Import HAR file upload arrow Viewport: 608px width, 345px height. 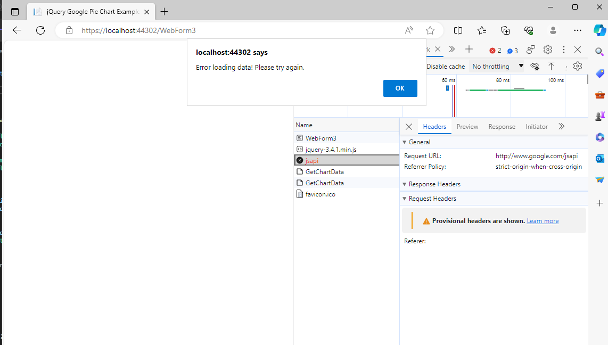(x=551, y=67)
